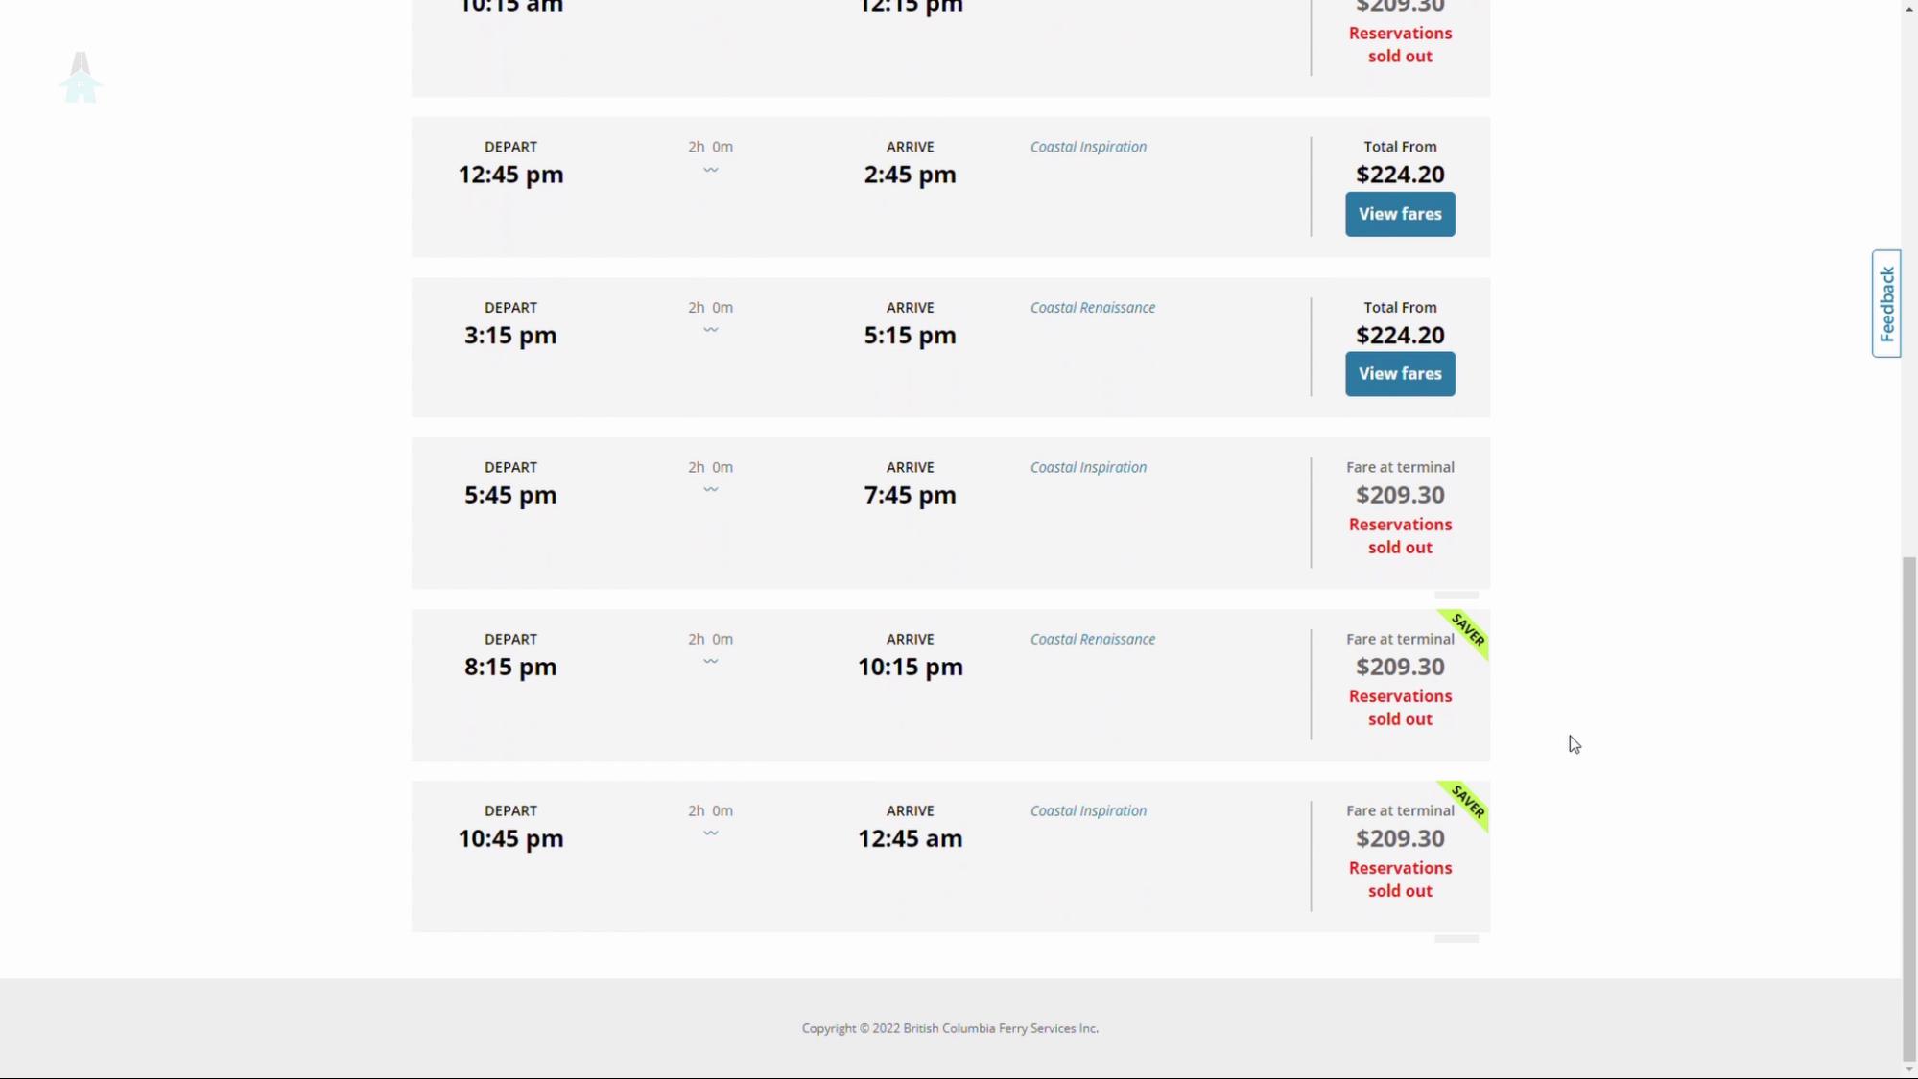Open Coastal Renaissance link for 3:15 pm sailing
Image resolution: width=1918 pixels, height=1079 pixels.
tap(1092, 308)
